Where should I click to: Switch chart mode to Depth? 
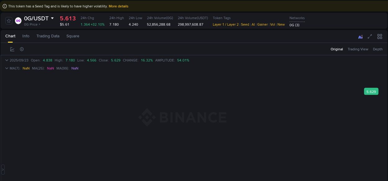[x=377, y=49]
